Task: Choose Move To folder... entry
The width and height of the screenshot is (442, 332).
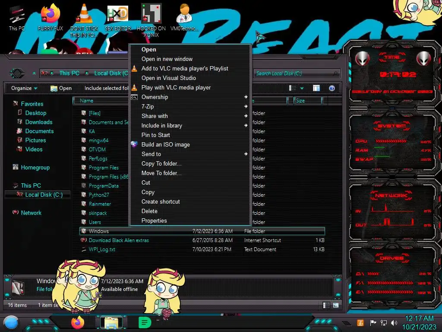Action: pos(189,173)
